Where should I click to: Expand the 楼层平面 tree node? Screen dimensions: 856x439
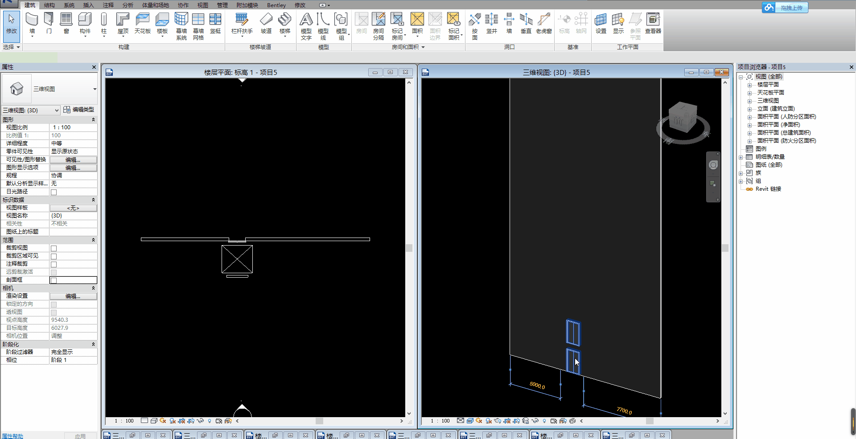749,85
